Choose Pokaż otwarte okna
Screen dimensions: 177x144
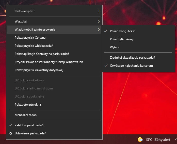point(54,105)
